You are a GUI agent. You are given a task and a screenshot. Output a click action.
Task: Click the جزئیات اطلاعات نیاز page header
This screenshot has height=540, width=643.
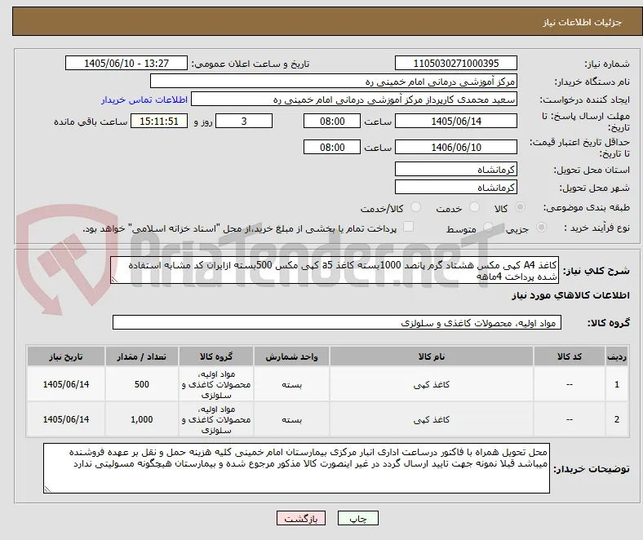click(583, 22)
